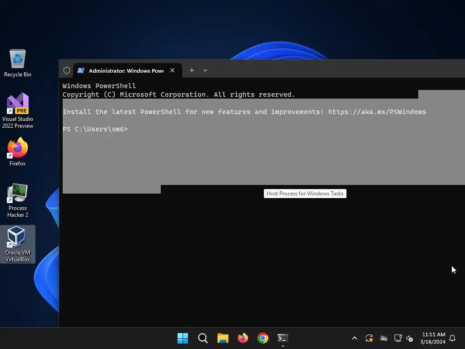This screenshot has width=465, height=349.
Task: Open the Process Hacker 2 desktop shortcut
Action: pyautogui.click(x=18, y=200)
